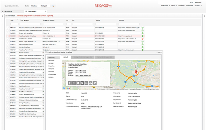Open the Facebook icon in the profile card
This screenshot has height=130, width=206.
[x=70, y=83]
